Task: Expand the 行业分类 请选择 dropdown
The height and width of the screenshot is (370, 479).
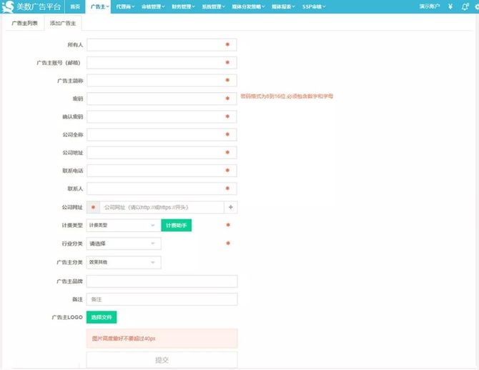Action: tap(124, 244)
